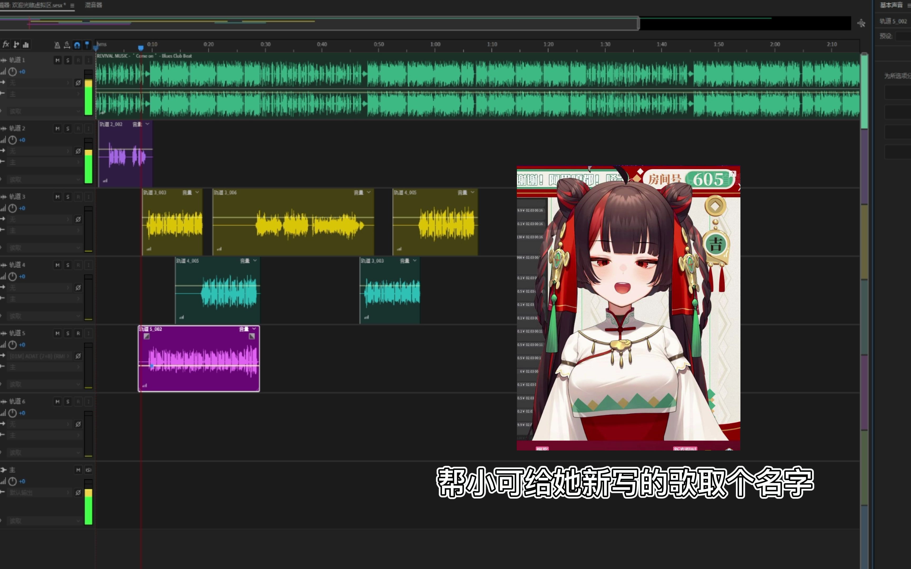Click the polarity reverse icon on the 主 track
This screenshot has height=569, width=911.
(78, 493)
